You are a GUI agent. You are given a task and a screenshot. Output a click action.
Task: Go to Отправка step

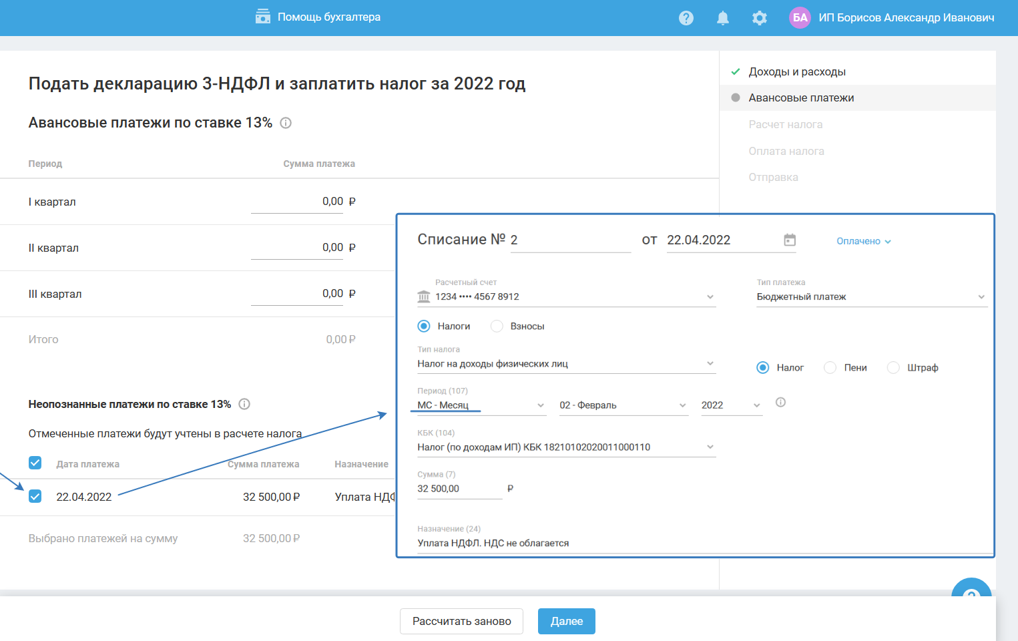click(773, 177)
